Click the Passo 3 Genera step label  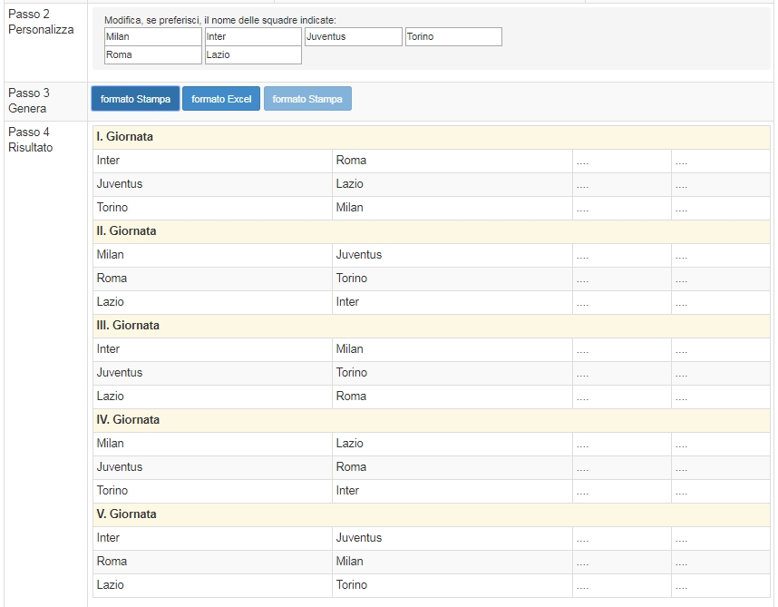[x=29, y=101]
